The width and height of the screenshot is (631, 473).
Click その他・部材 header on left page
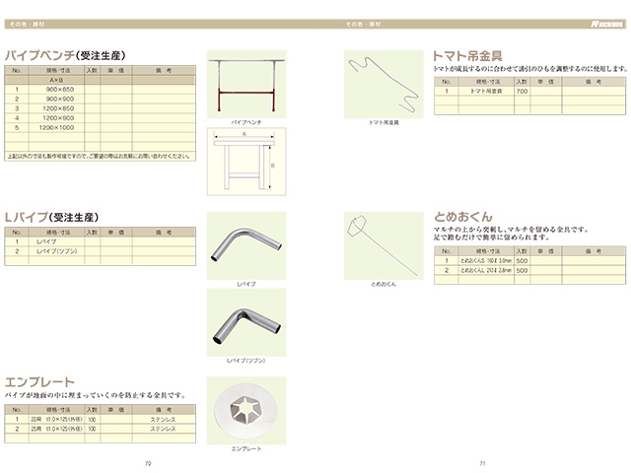27,24
